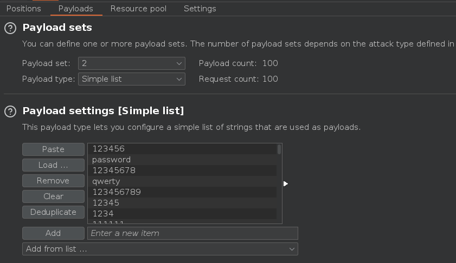
Task: Click the payload list vertical scrollbar
Action: click(279, 150)
